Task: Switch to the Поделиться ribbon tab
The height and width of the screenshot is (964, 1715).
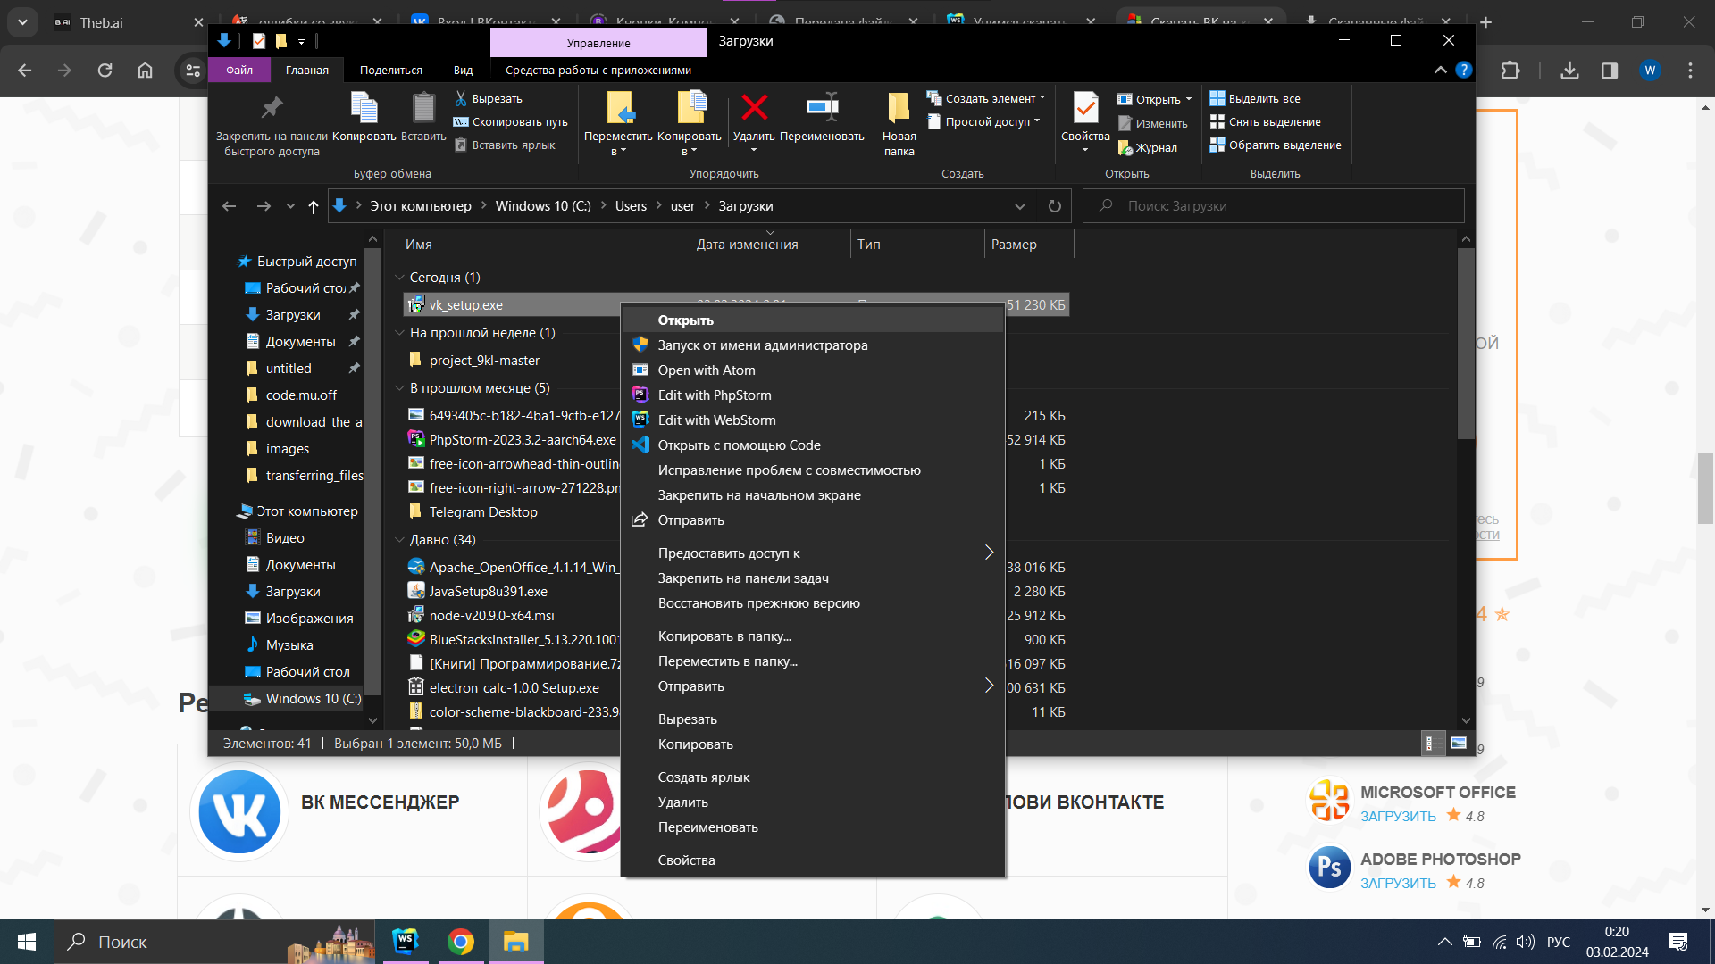Action: point(391,70)
